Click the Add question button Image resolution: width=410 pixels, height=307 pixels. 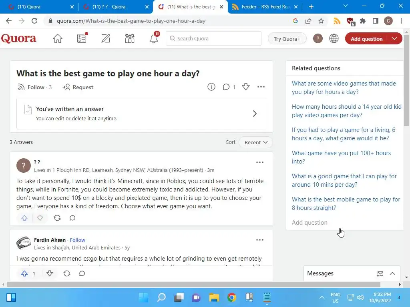[366, 39]
